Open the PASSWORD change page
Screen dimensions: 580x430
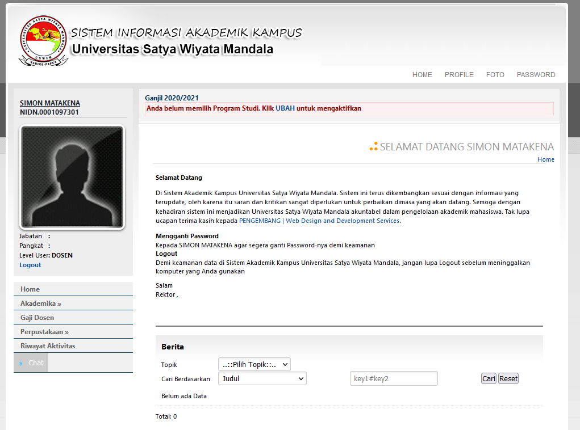point(536,75)
